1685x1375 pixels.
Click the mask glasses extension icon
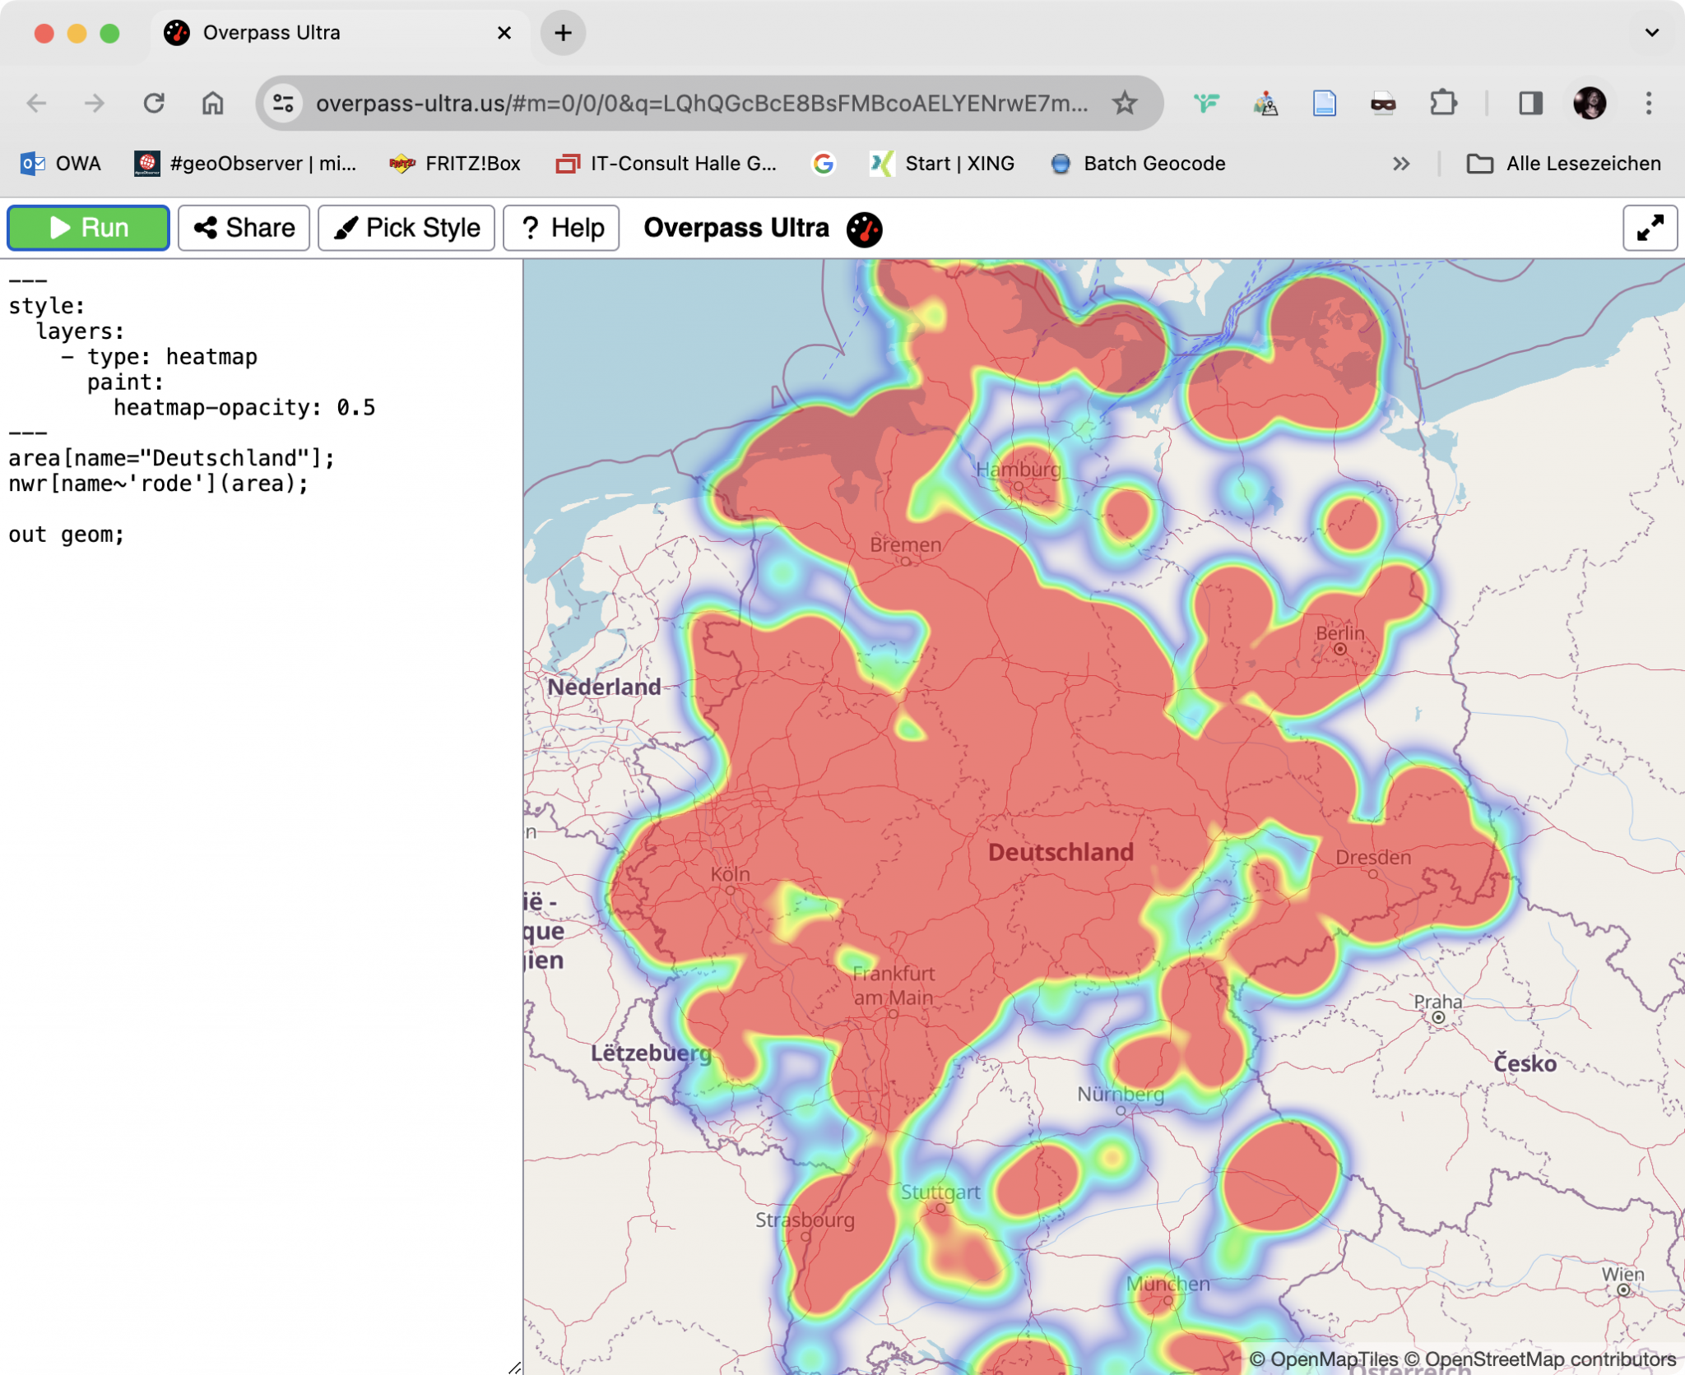tap(1383, 103)
